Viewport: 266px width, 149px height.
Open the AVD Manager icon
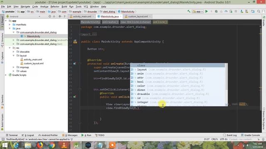point(241,11)
